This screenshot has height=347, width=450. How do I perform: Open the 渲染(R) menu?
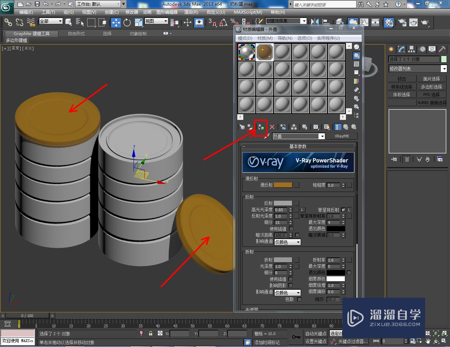(191, 12)
